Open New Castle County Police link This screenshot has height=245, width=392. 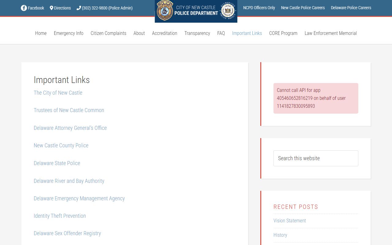[61, 145]
